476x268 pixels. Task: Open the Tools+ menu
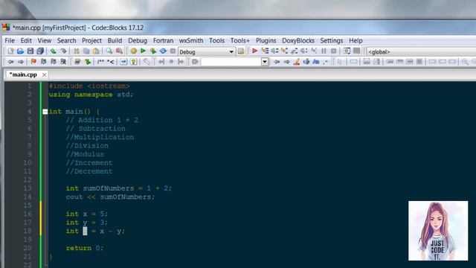[239, 40]
